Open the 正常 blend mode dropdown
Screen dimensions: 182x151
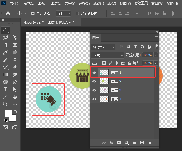tap(107, 55)
